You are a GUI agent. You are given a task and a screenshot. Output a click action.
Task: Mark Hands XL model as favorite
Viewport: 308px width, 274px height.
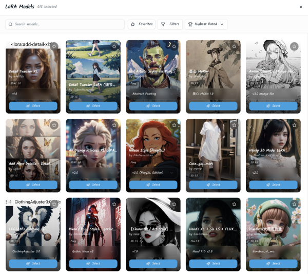234,204
